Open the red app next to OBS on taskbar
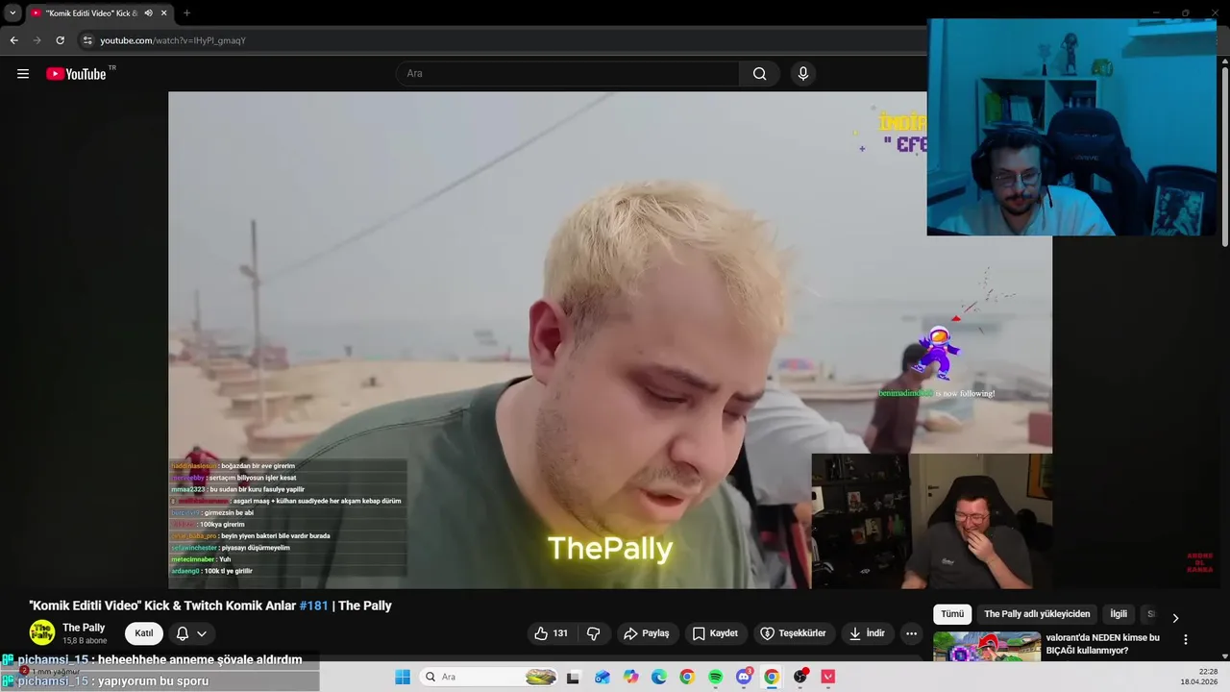This screenshot has height=692, width=1230. click(828, 677)
